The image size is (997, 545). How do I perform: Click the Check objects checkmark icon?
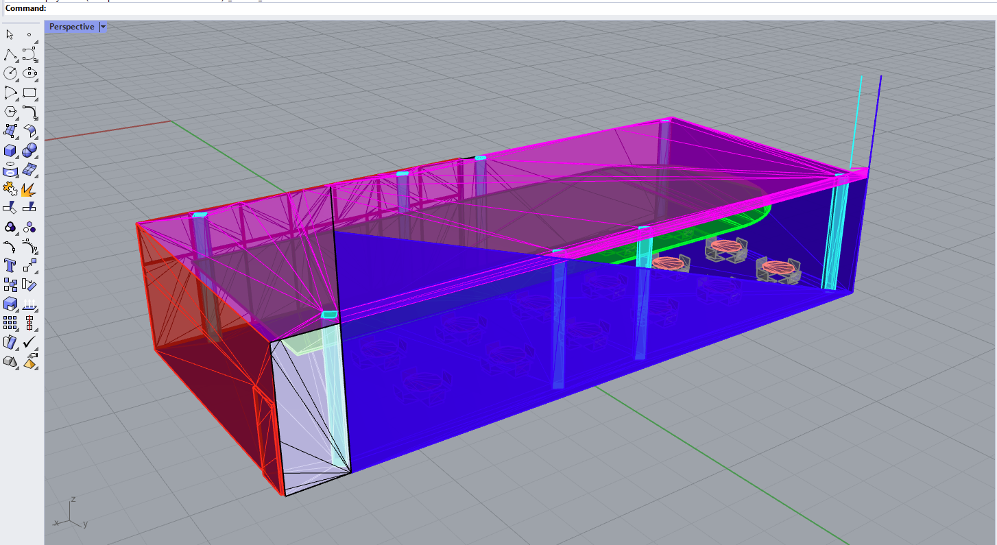click(29, 341)
